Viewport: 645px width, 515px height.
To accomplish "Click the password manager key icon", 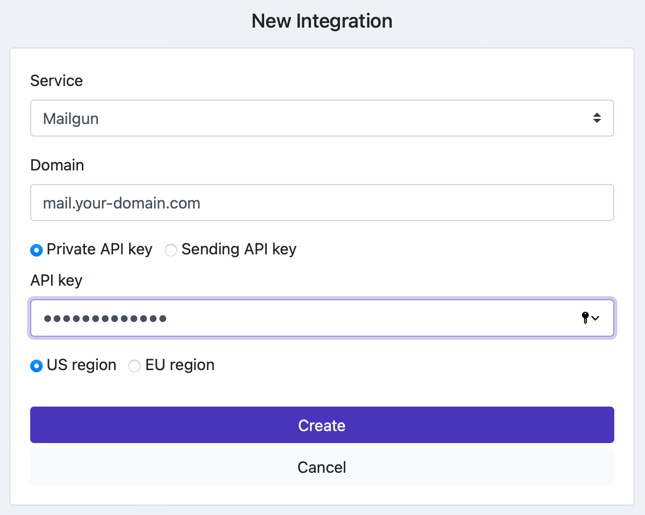I will [585, 317].
